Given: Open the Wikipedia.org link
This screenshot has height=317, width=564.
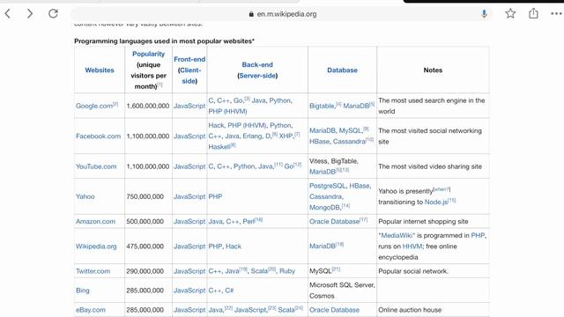Looking at the screenshot, I should [96, 247].
